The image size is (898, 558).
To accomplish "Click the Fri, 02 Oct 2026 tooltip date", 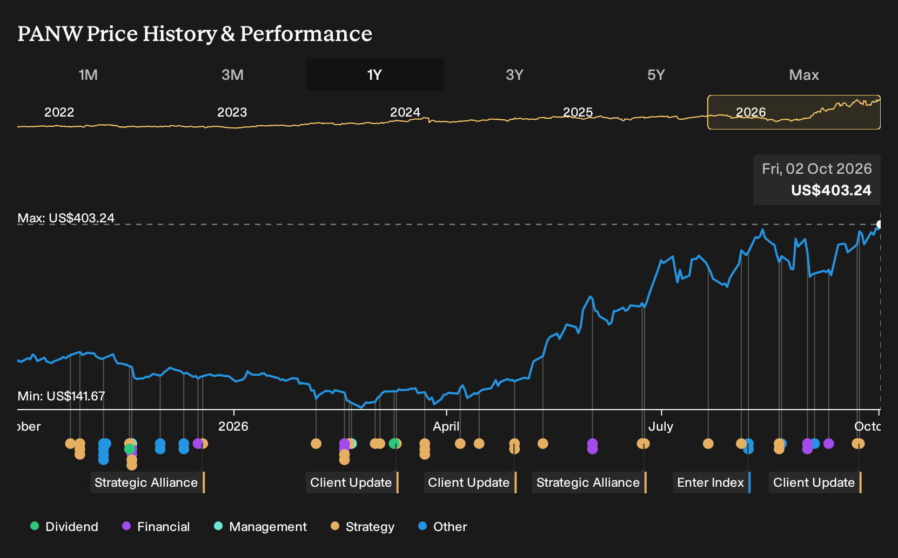I will [817, 169].
